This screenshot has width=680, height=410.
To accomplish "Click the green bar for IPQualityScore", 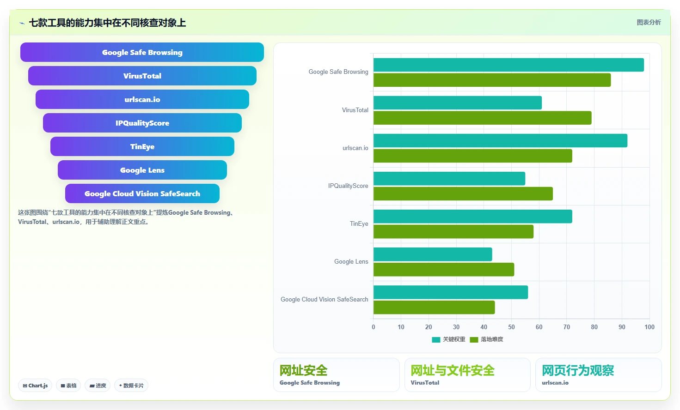I will (x=463, y=193).
